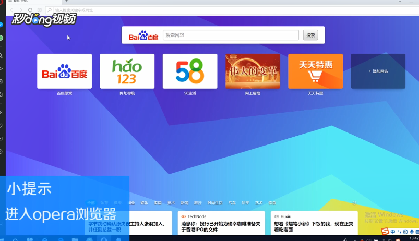Select the 汽车 news category

tap(232, 203)
